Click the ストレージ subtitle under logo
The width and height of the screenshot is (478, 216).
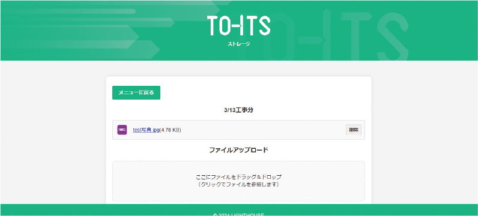point(238,44)
